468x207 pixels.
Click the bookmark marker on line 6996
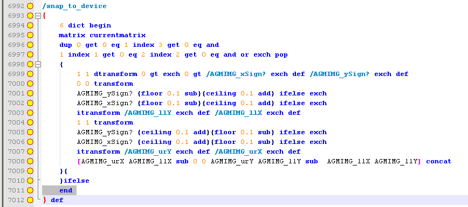click(x=30, y=45)
